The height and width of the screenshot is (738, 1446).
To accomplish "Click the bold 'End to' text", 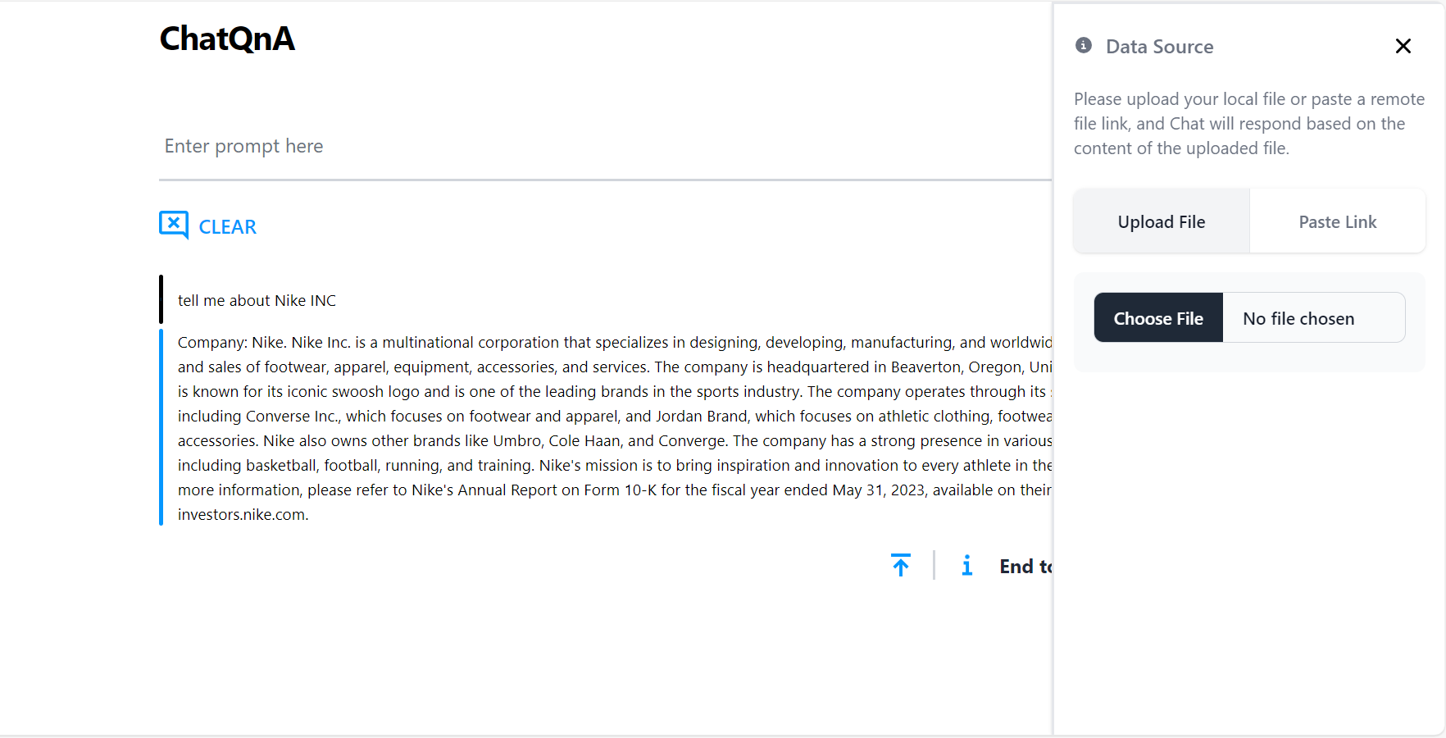I will click(1025, 567).
